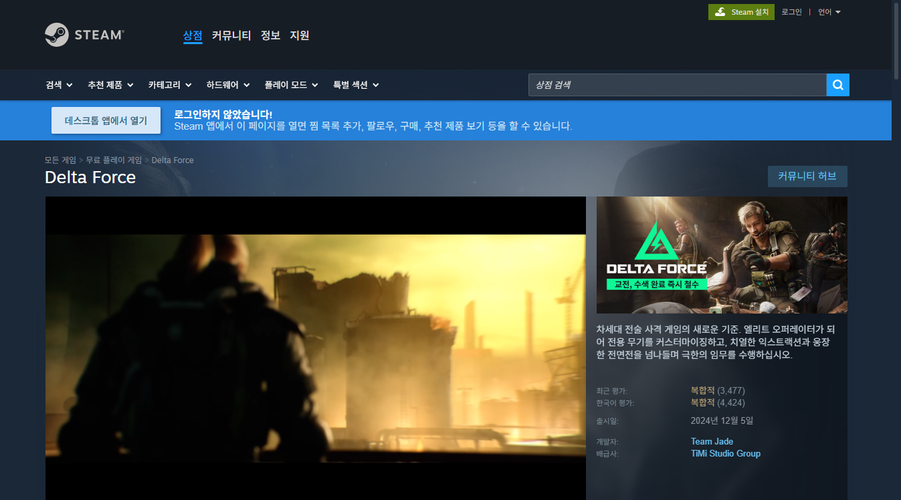The height and width of the screenshot is (500, 901).
Task: Open the 정보 top menu
Action: tap(270, 35)
